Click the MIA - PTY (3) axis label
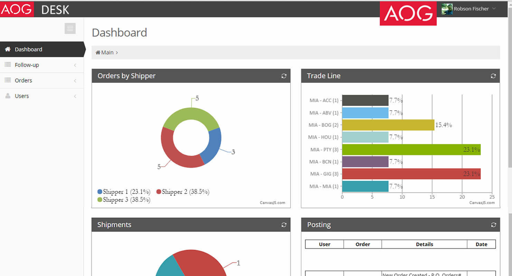The height and width of the screenshot is (276, 512). click(x=324, y=150)
